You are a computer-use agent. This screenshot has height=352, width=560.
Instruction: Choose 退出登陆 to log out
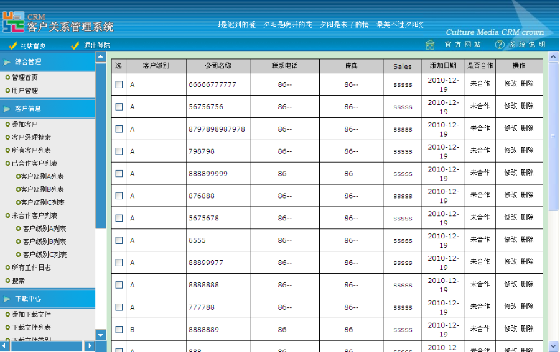[97, 45]
